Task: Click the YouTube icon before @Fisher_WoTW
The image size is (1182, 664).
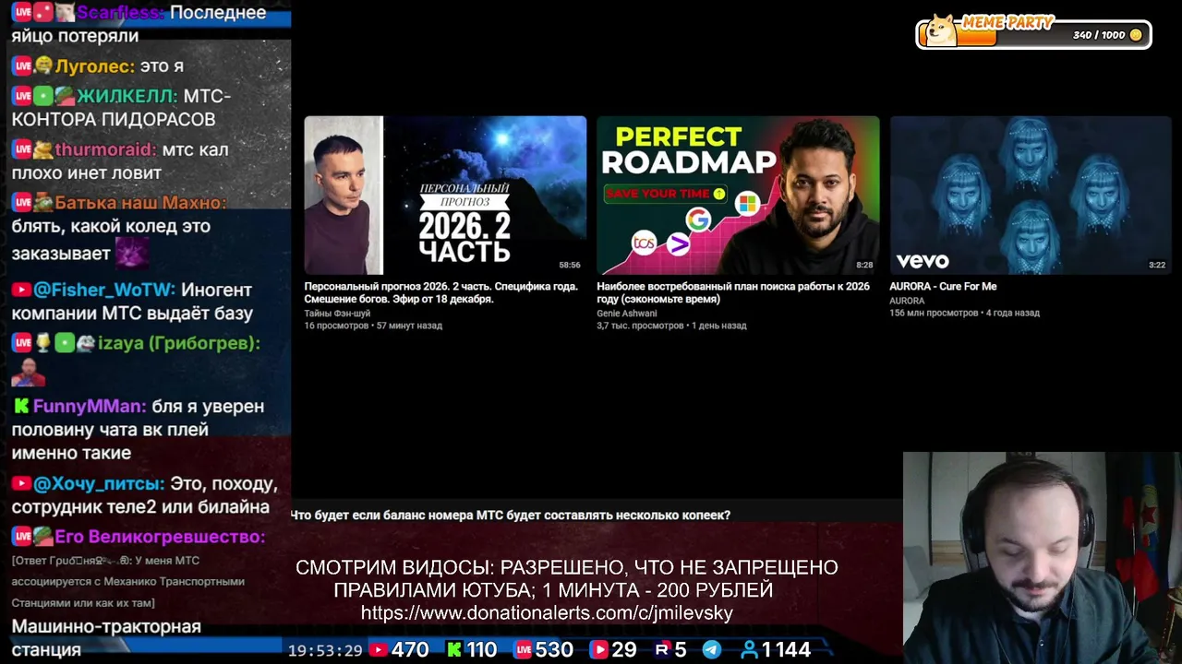Action: [x=21, y=290]
